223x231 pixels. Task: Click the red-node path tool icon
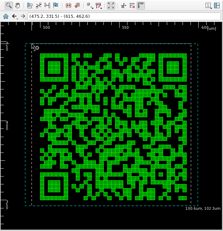[98, 6]
